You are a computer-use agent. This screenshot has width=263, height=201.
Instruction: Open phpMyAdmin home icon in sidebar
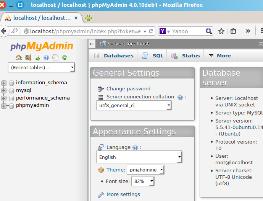[x=19, y=57]
